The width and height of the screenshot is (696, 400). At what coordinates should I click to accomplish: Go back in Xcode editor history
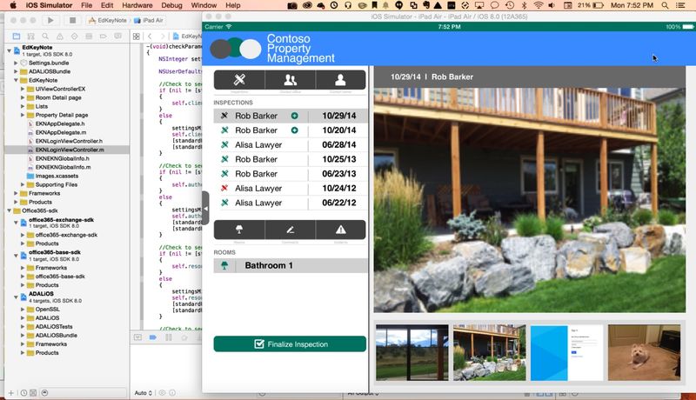point(150,37)
